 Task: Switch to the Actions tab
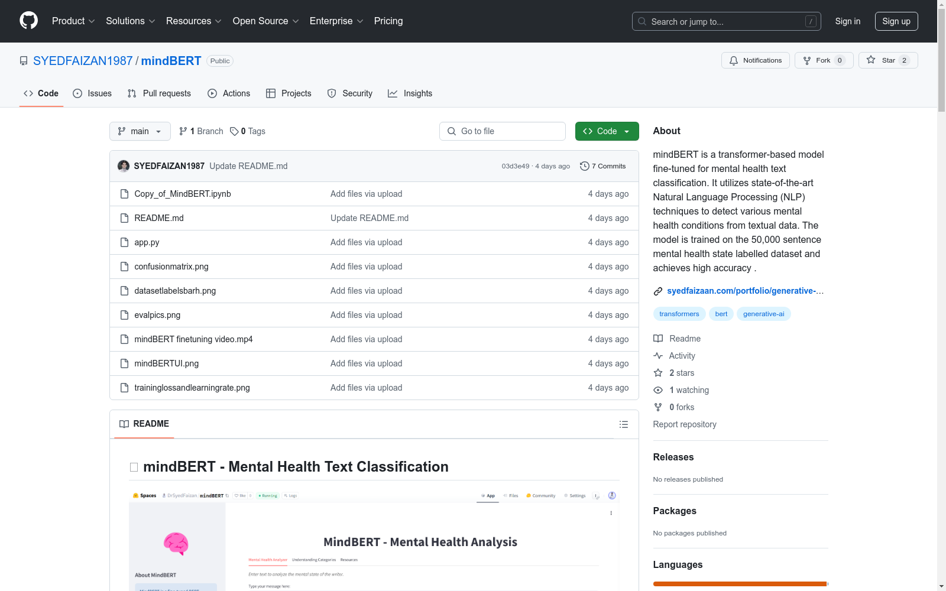click(x=229, y=93)
